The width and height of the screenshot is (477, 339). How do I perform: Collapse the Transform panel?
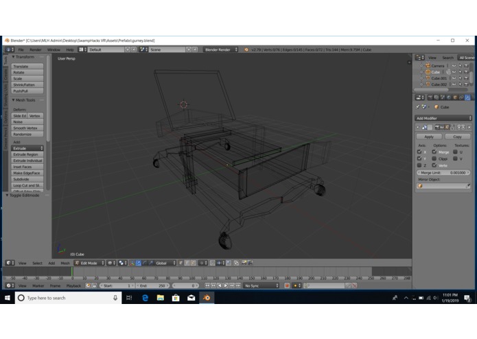[x=14, y=57]
